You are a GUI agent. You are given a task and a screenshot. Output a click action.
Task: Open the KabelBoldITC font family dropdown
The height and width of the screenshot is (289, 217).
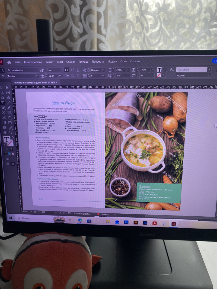click(x=37, y=70)
